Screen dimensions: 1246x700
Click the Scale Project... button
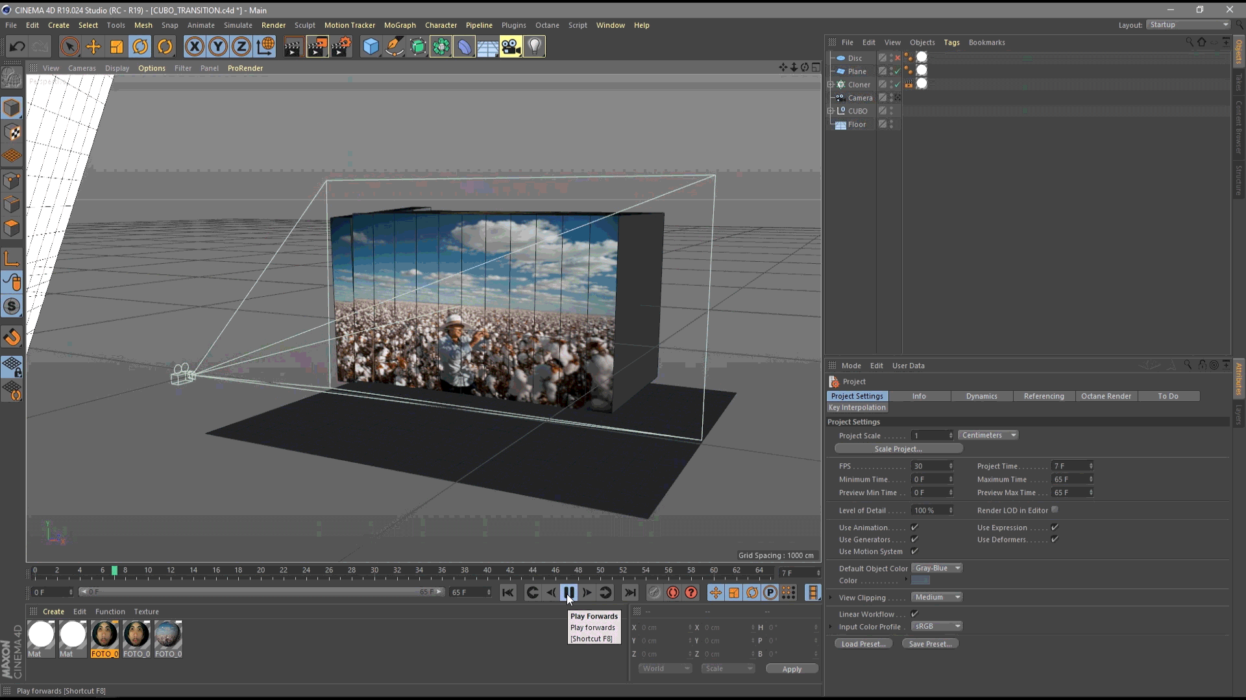898,449
